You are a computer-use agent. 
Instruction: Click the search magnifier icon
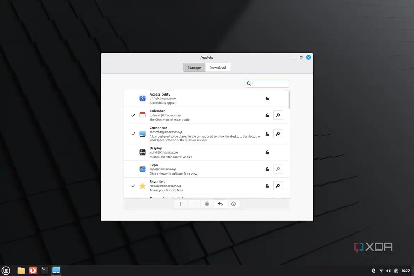(249, 83)
